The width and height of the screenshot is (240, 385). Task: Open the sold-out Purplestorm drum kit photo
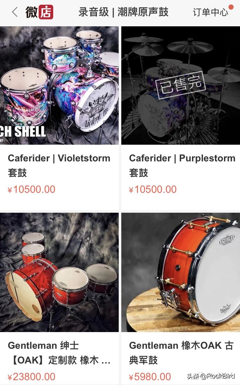(x=180, y=85)
